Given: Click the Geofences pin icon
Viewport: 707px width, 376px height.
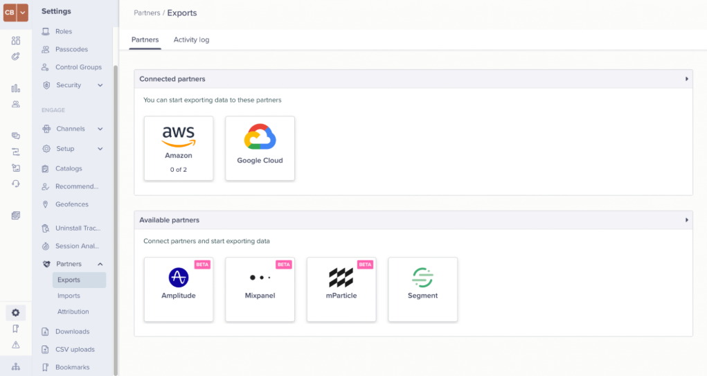Looking at the screenshot, I should pyautogui.click(x=45, y=204).
